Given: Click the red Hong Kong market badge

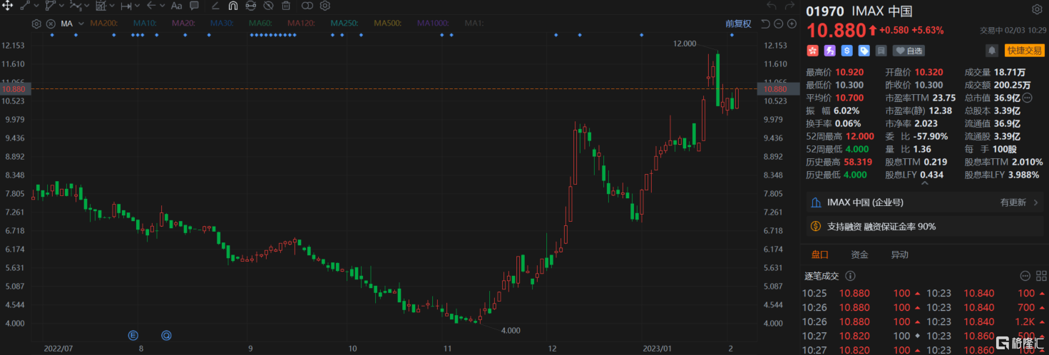Looking at the screenshot, I should tap(812, 51).
